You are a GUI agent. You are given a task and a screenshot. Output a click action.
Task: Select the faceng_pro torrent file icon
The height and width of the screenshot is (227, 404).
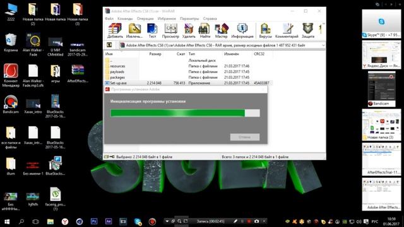pyautogui.click(x=56, y=199)
